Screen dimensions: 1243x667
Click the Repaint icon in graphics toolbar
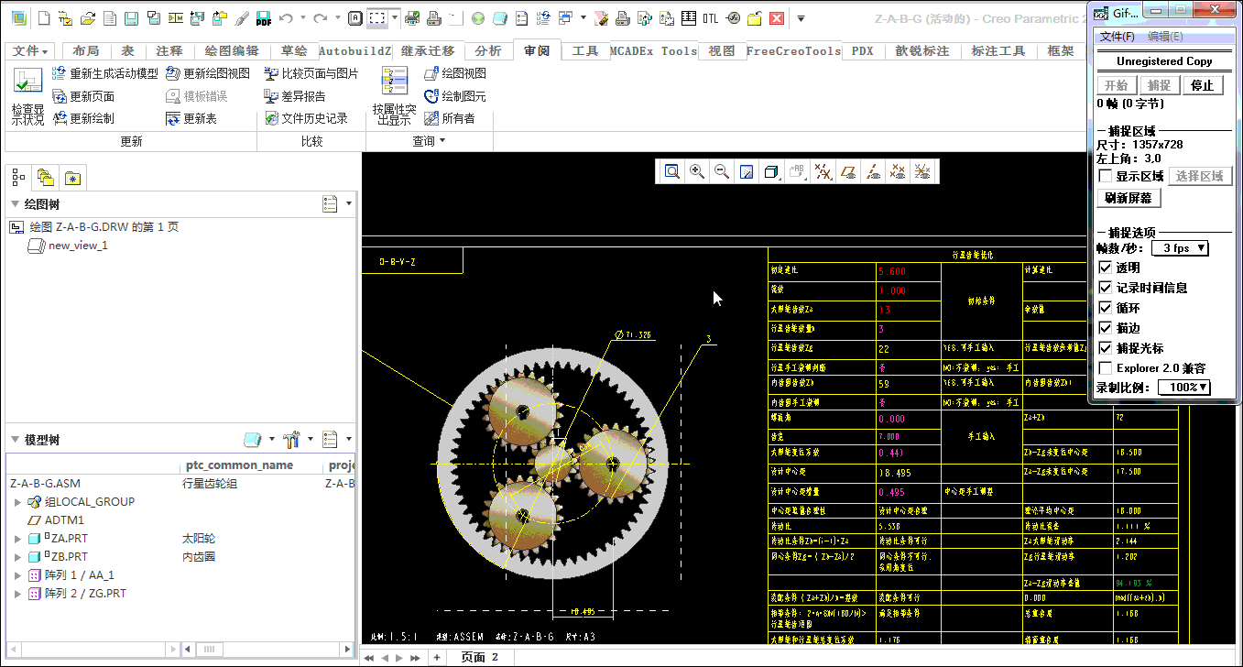click(x=747, y=171)
